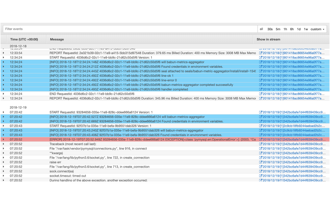Screen dimensions: 330x206
Task: Open stream icon for END RequestId 4036d6c2 row
Action: pyautogui.click(x=260, y=94)
